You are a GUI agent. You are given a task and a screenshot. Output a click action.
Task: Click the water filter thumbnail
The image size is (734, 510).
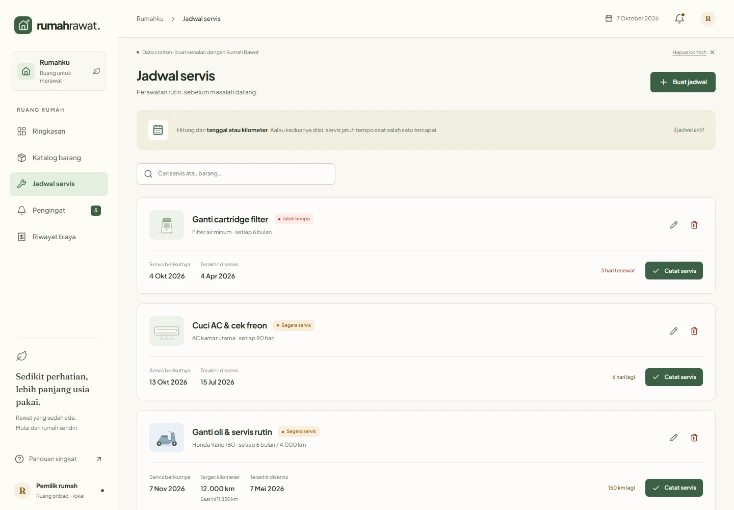tap(167, 225)
